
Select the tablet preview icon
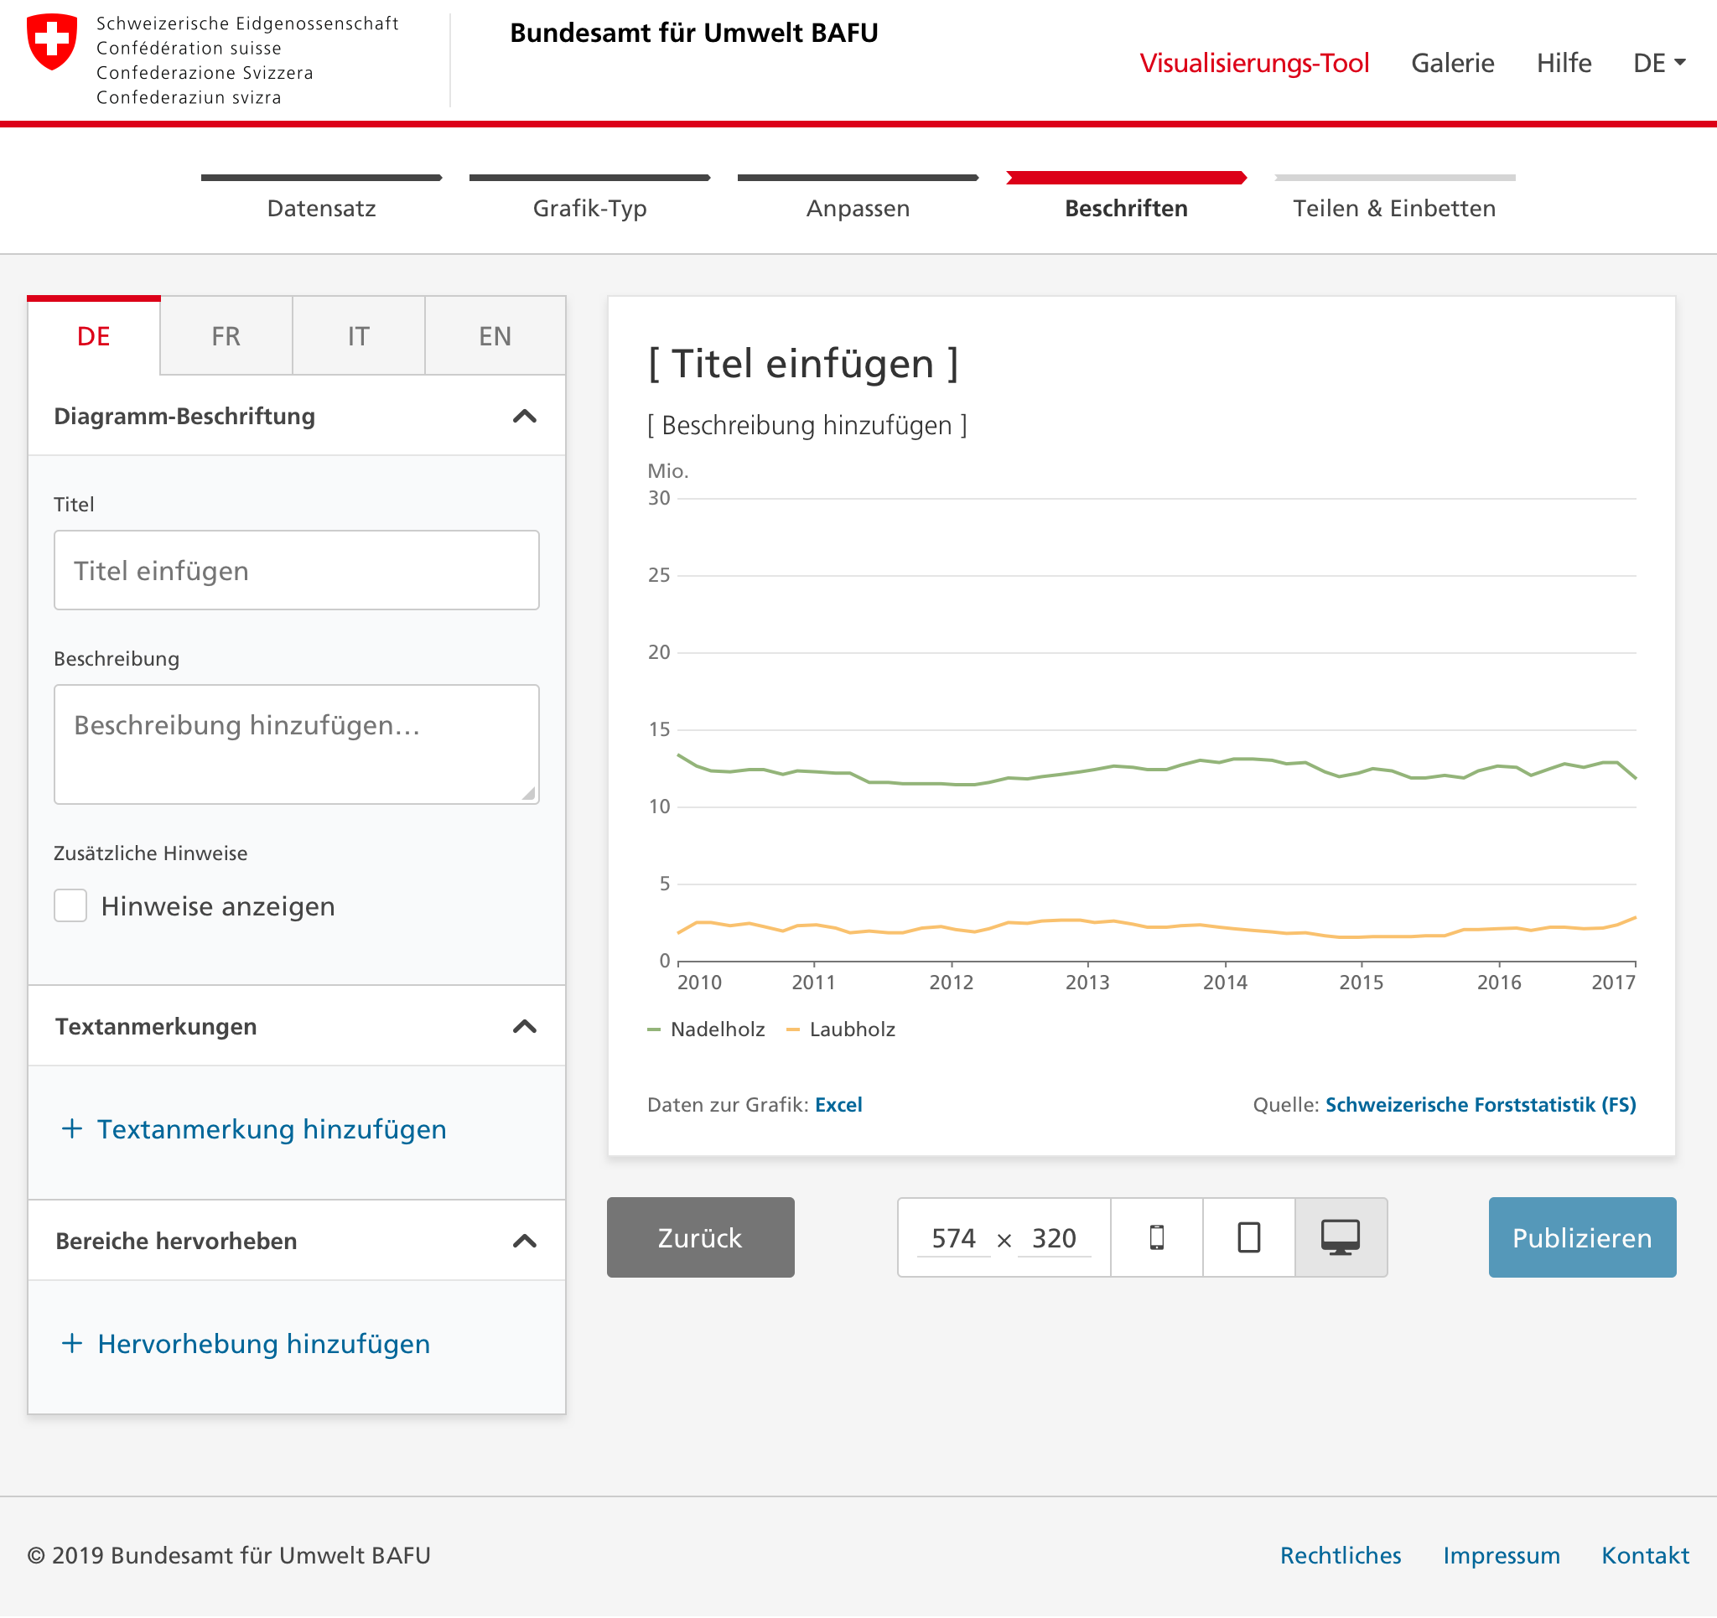tap(1248, 1237)
